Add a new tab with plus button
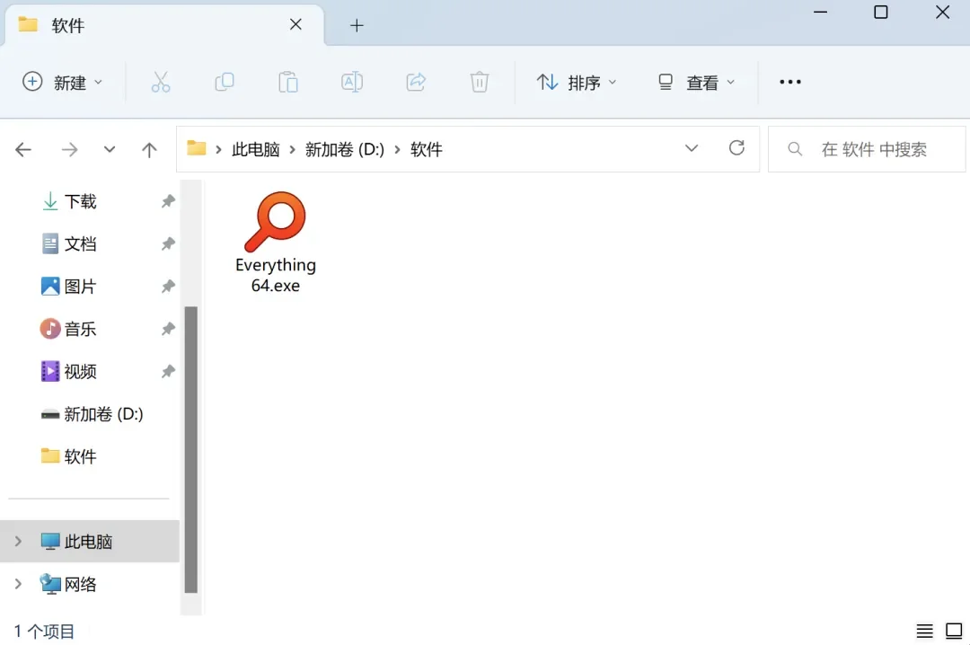The width and height of the screenshot is (970, 645). click(357, 25)
